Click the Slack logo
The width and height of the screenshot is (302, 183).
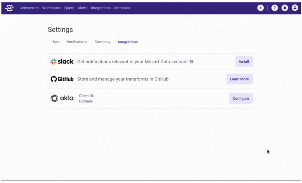pyautogui.click(x=62, y=61)
